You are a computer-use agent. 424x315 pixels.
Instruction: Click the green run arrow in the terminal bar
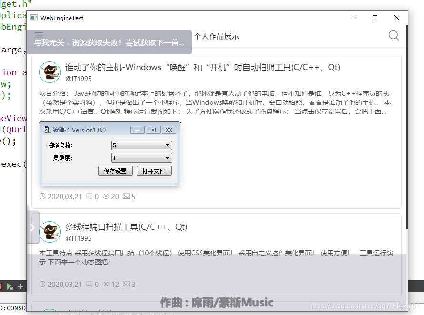click(10, 286)
